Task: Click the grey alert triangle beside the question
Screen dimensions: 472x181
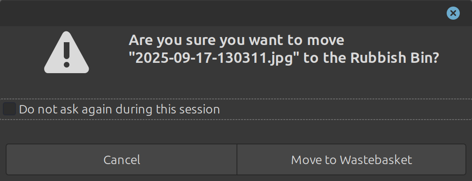Action: pos(67,53)
